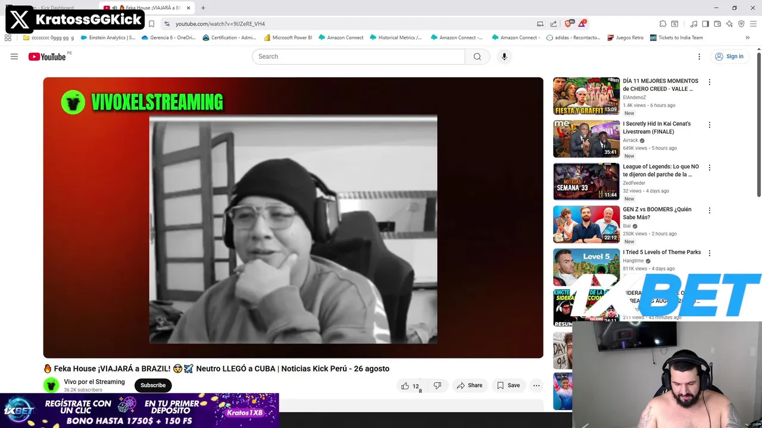762x428 pixels.
Task: Open YouTube settings three-dot menu beside Sign in
Action: click(x=699, y=56)
